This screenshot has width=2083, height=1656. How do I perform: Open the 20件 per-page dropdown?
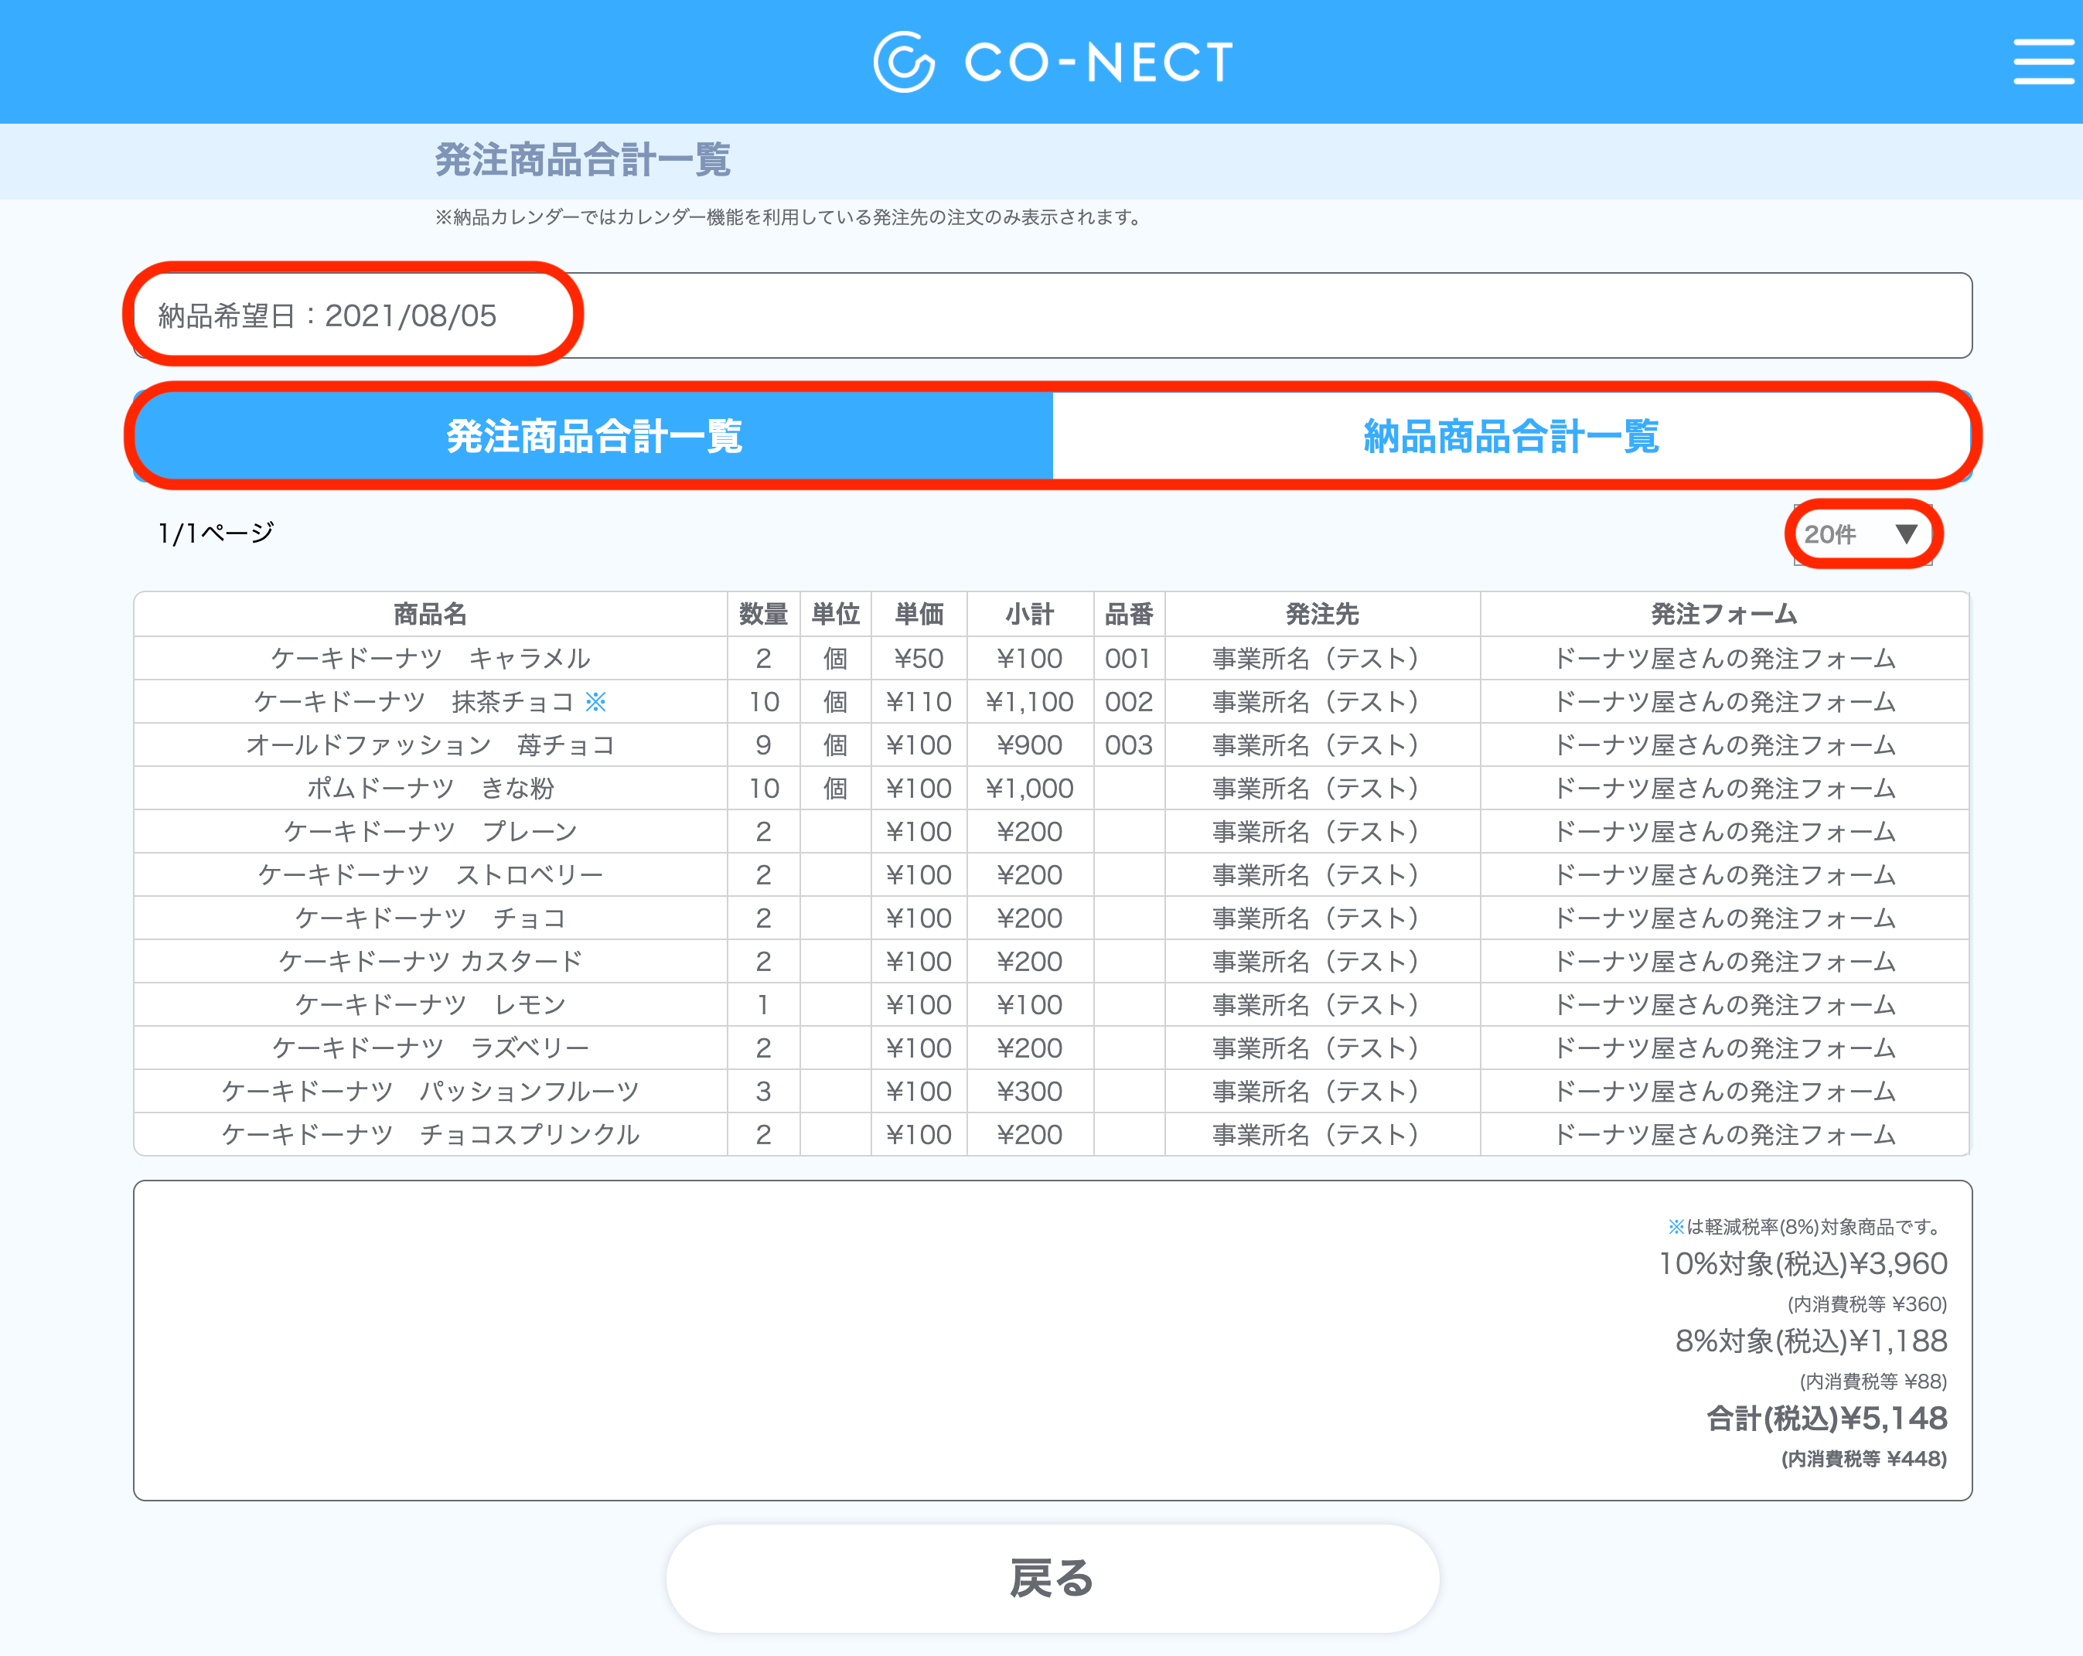tap(1863, 534)
